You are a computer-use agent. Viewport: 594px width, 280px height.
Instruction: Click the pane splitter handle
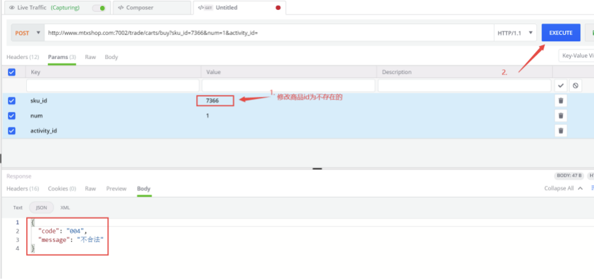pos(317,169)
